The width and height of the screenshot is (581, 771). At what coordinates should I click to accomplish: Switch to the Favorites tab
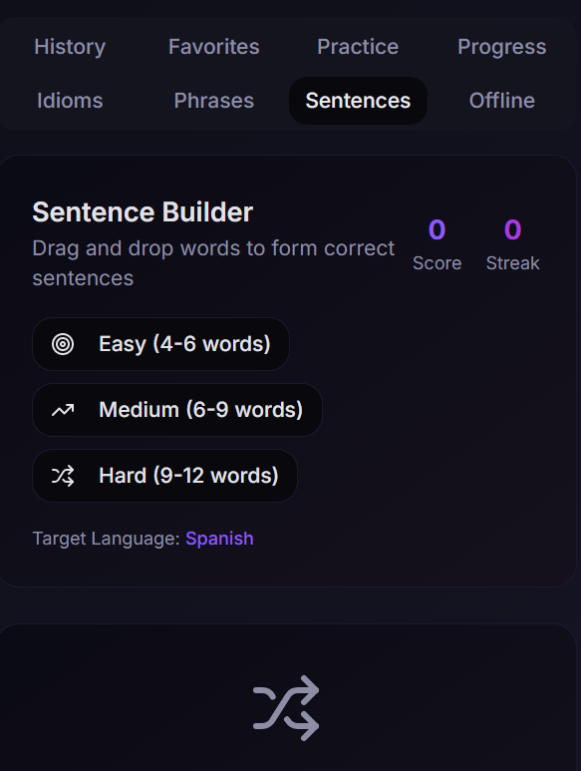(213, 47)
